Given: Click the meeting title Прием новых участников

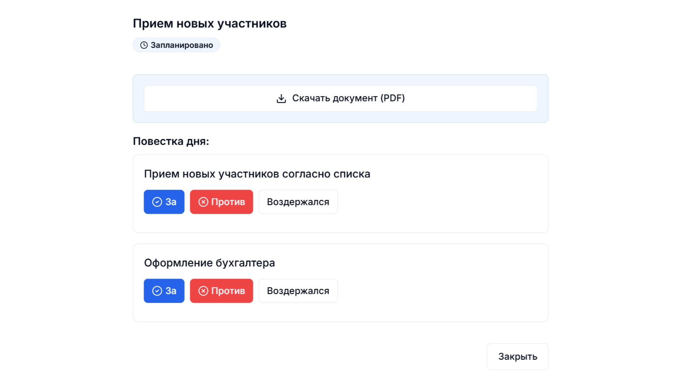Looking at the screenshot, I should 210,24.
